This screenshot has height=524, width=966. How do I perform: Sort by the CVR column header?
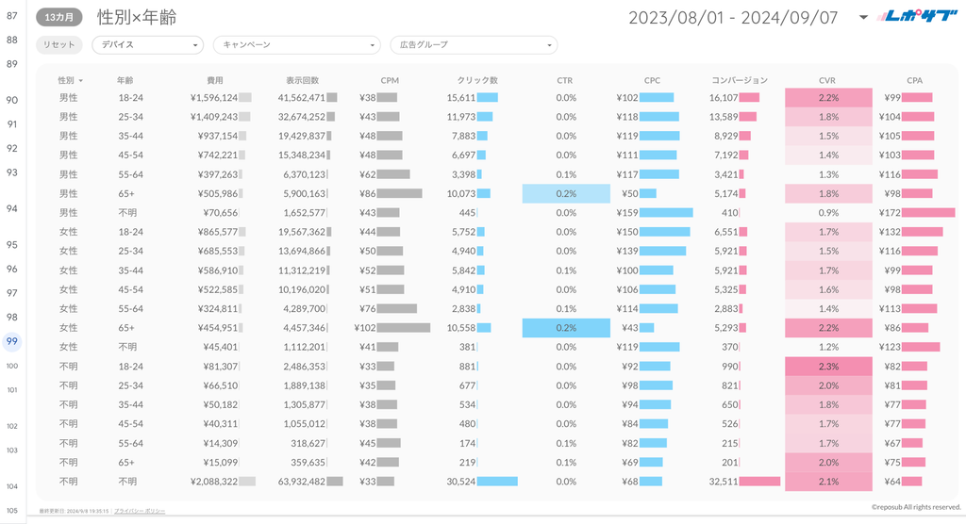click(828, 80)
